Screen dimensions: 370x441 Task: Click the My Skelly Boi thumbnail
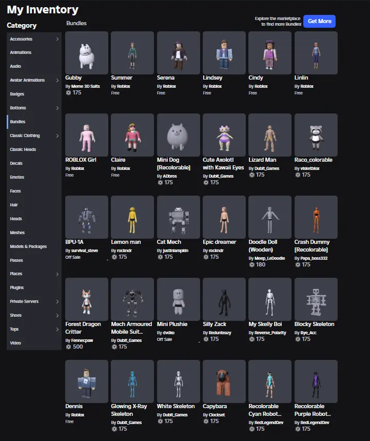[x=270, y=299]
